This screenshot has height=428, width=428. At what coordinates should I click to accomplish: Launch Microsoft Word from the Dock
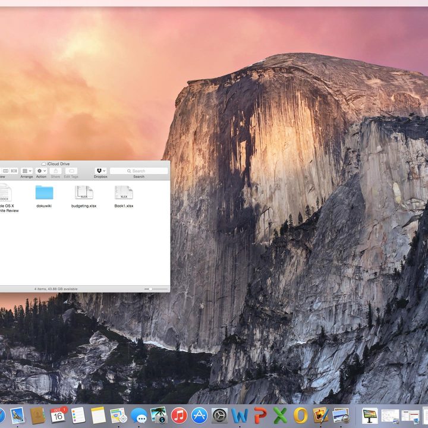(240, 416)
